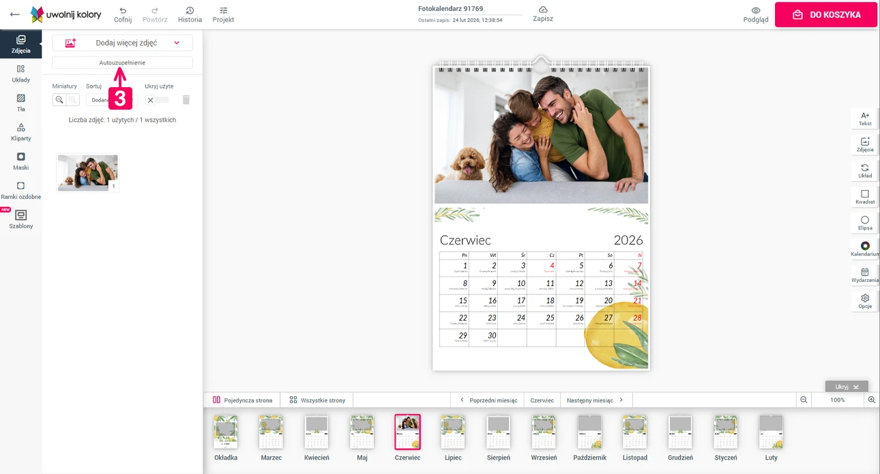Click the DO KOSZYKA button
The width and height of the screenshot is (880, 474).
[x=825, y=14]
